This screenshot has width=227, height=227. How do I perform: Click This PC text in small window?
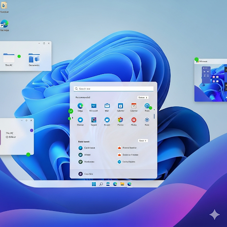pos(10,133)
